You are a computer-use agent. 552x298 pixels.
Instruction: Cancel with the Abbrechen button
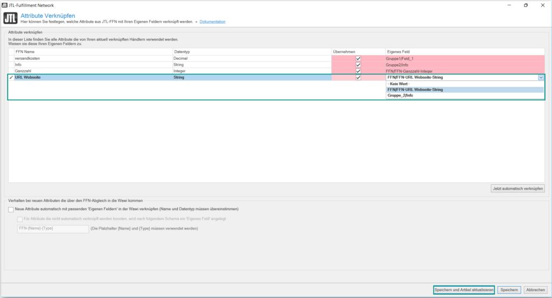tap(536, 290)
